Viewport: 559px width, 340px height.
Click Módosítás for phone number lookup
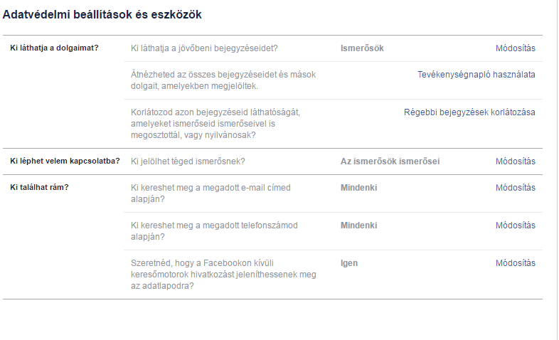[x=515, y=225]
